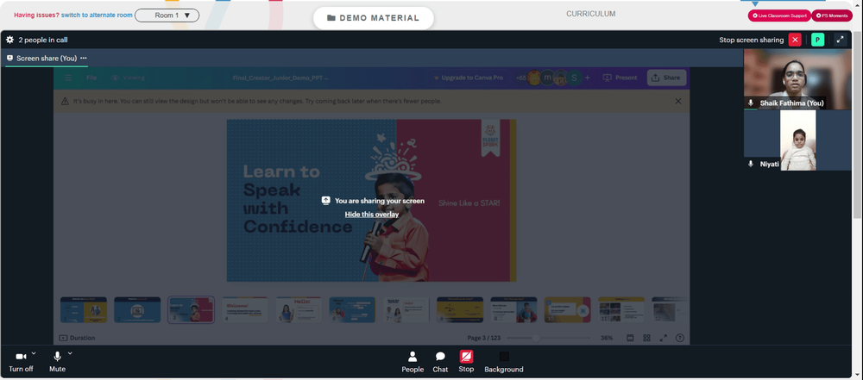Open the People panel
This screenshot has height=380, width=863.
413,362
